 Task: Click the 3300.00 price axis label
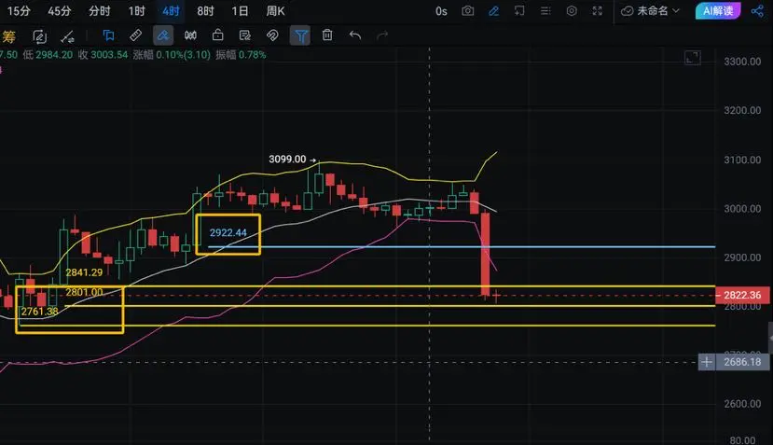[x=742, y=62]
